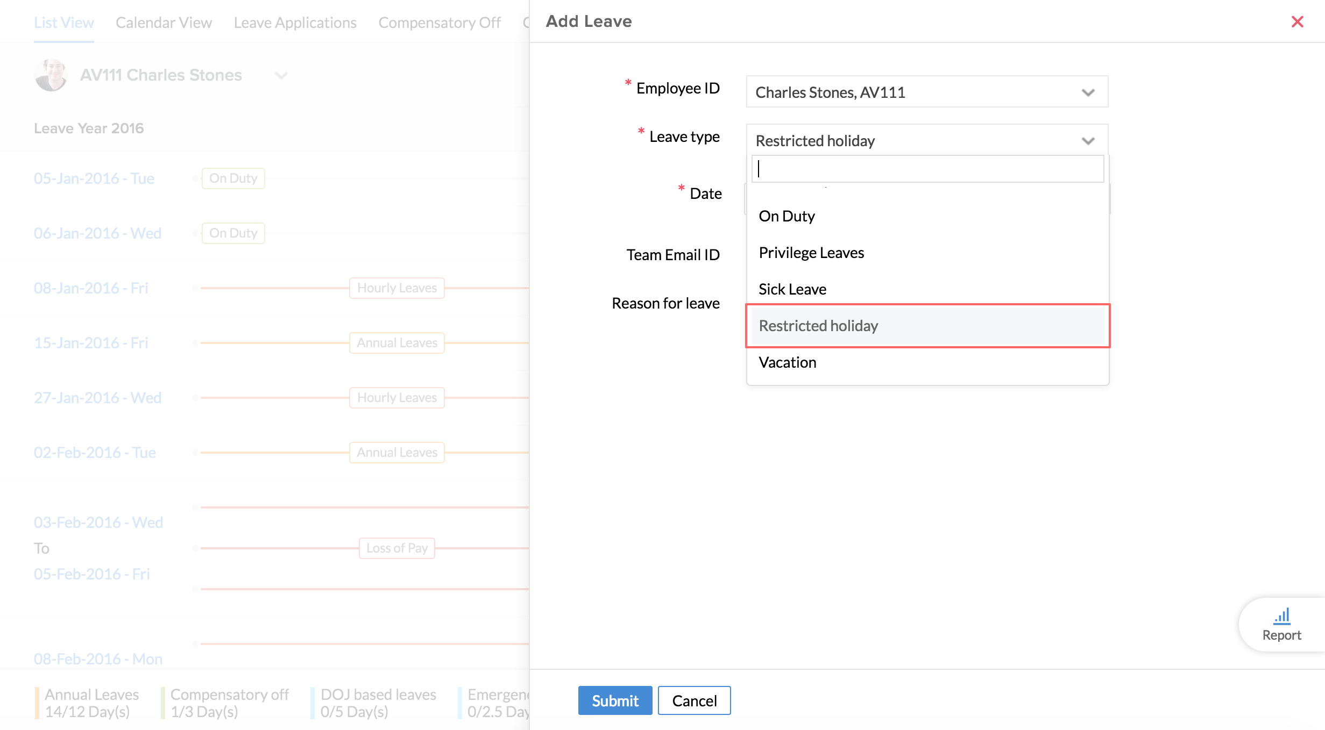Cancel adding the leave
1325x730 pixels.
694,700
